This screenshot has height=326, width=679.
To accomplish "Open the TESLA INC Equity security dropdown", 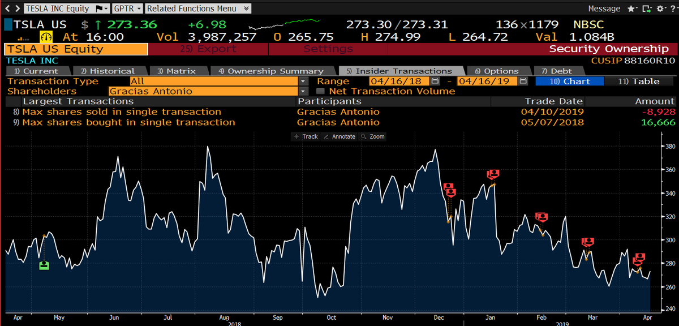I will (66, 8).
